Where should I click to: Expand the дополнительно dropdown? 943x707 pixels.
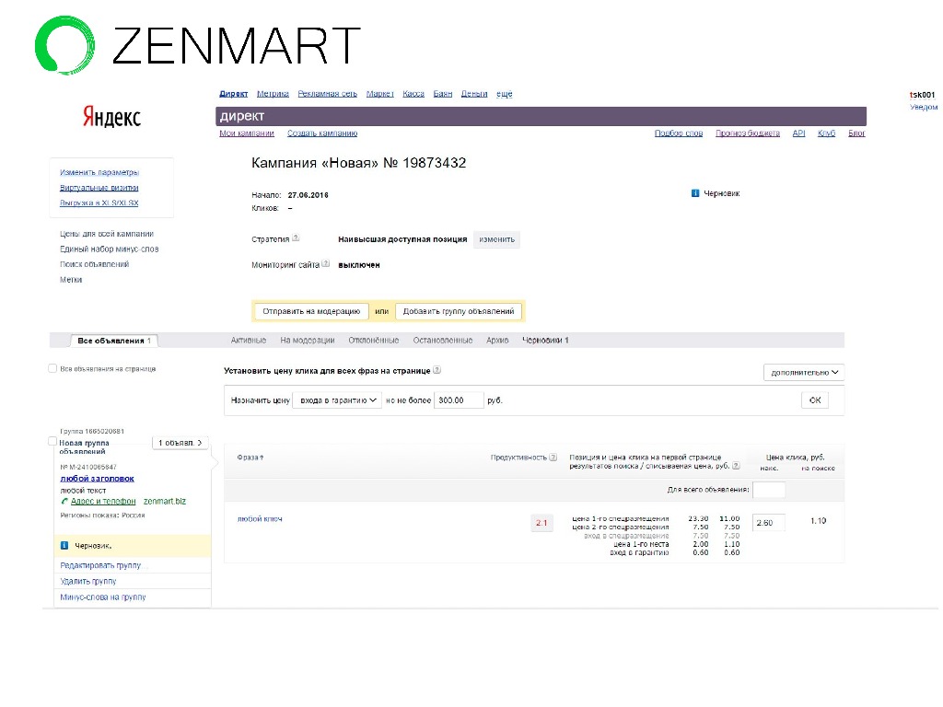[x=804, y=373]
